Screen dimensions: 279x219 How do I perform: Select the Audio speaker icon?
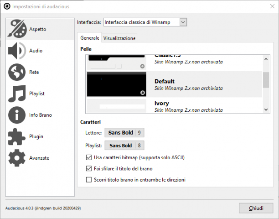[17, 51]
